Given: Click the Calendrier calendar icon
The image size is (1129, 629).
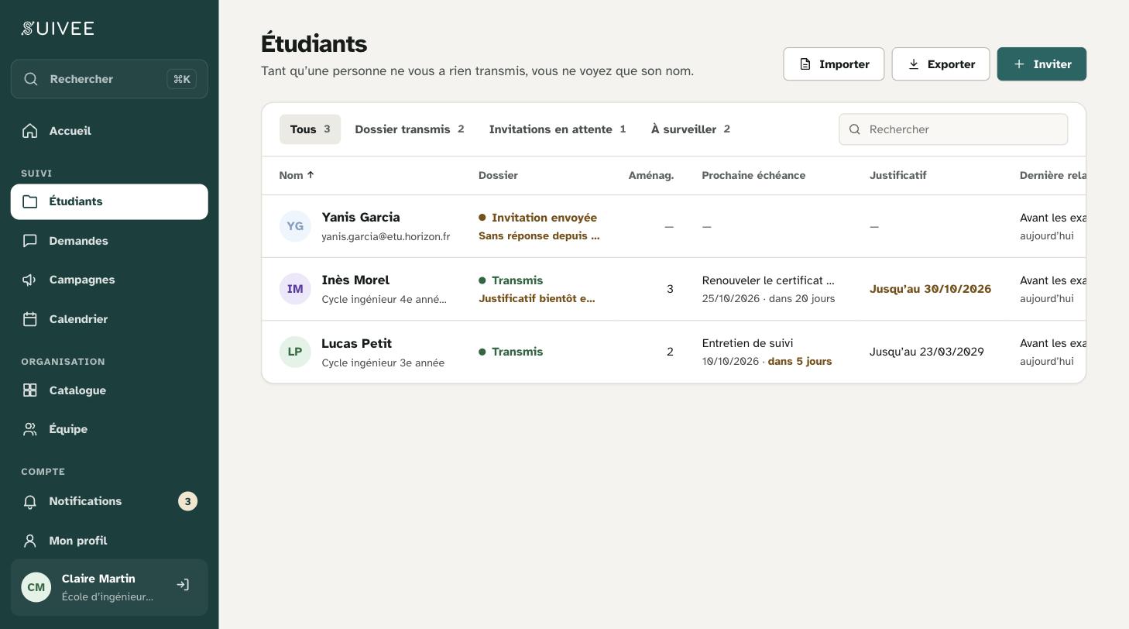Looking at the screenshot, I should [x=30, y=319].
